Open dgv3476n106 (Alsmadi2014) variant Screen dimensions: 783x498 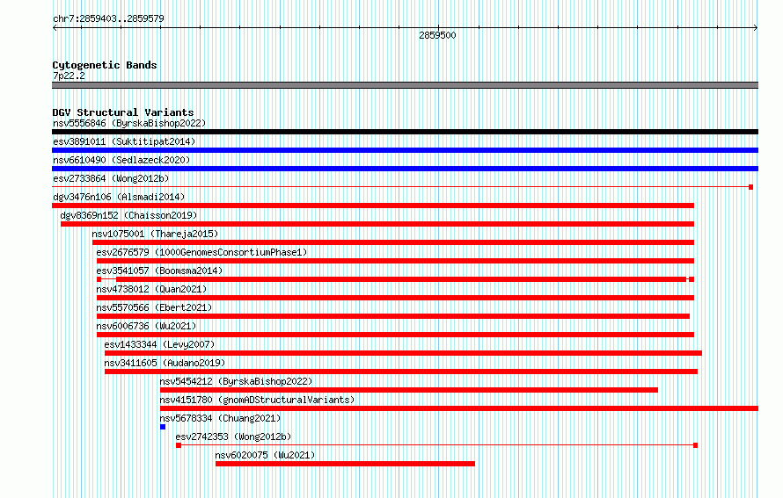[119, 197]
